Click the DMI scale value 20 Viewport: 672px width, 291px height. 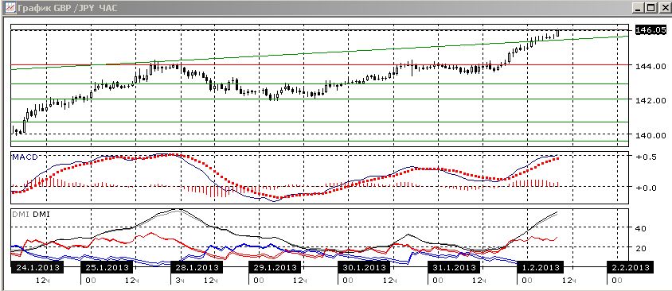pos(640,248)
